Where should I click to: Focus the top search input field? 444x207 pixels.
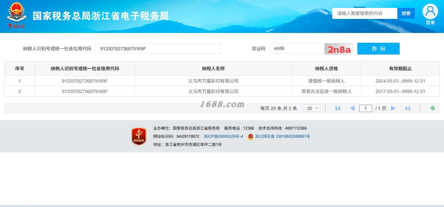(x=365, y=13)
